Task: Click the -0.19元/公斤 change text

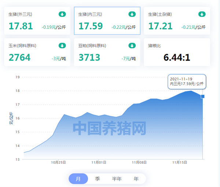Action: [x=54, y=27]
